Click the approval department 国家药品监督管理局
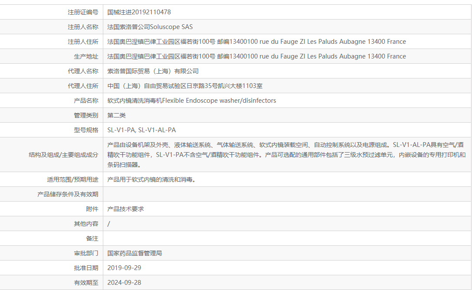Image resolution: width=473 pixels, height=290 pixels. pos(136,253)
